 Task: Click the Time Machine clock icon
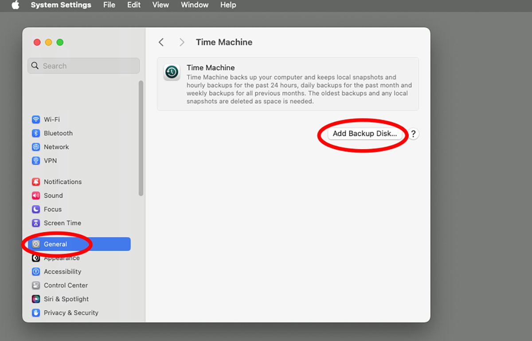(172, 72)
